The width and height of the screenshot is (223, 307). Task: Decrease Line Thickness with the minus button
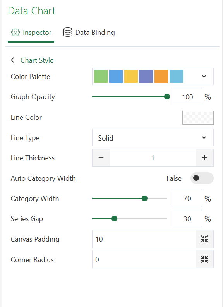(x=101, y=158)
